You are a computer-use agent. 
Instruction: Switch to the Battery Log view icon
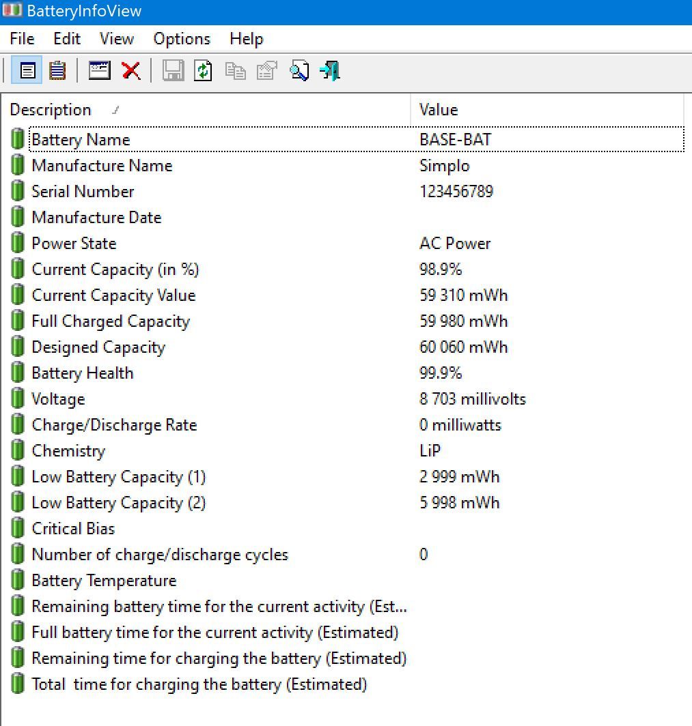(57, 71)
